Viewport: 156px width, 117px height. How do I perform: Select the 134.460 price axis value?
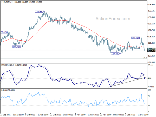pyautogui.click(x=151, y=4)
